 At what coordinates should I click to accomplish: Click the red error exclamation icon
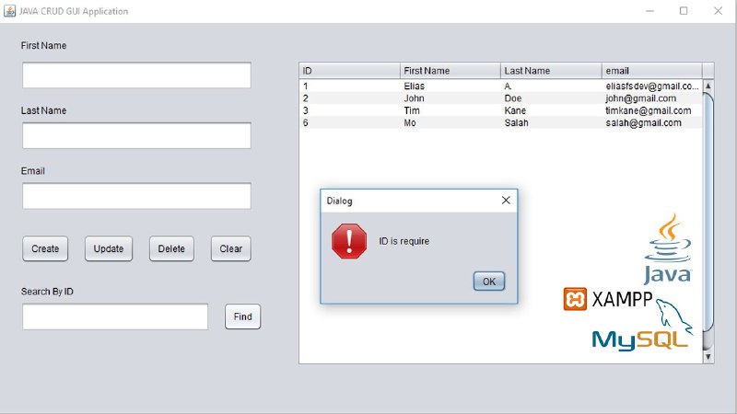(x=349, y=241)
